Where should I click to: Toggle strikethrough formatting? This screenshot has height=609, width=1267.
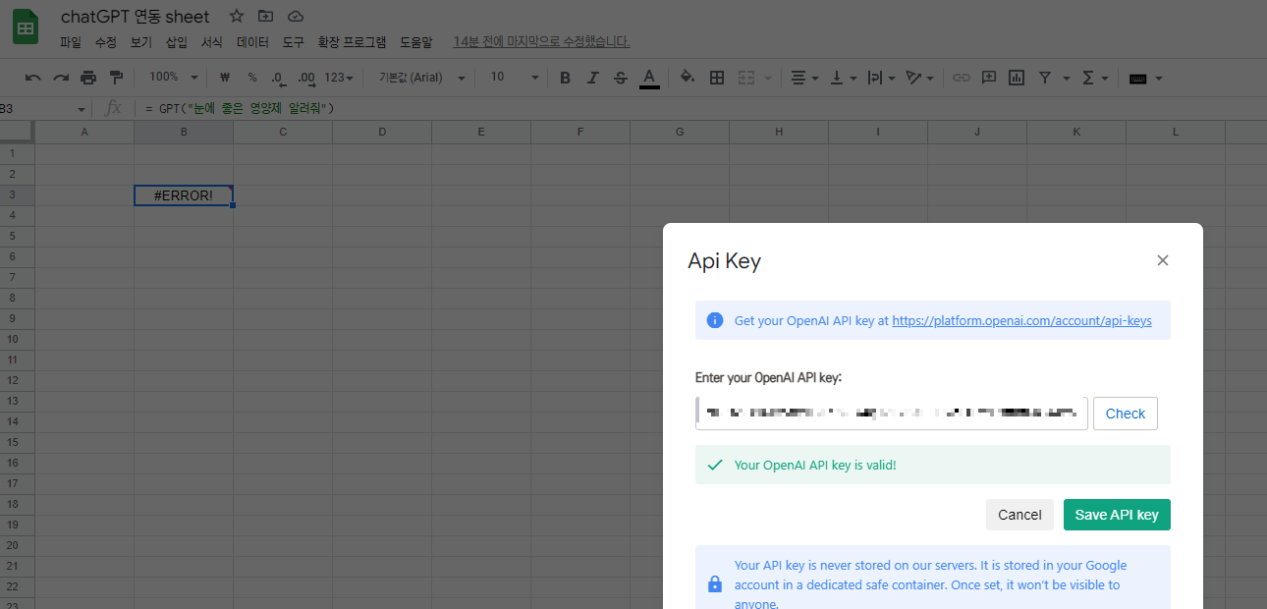click(621, 78)
